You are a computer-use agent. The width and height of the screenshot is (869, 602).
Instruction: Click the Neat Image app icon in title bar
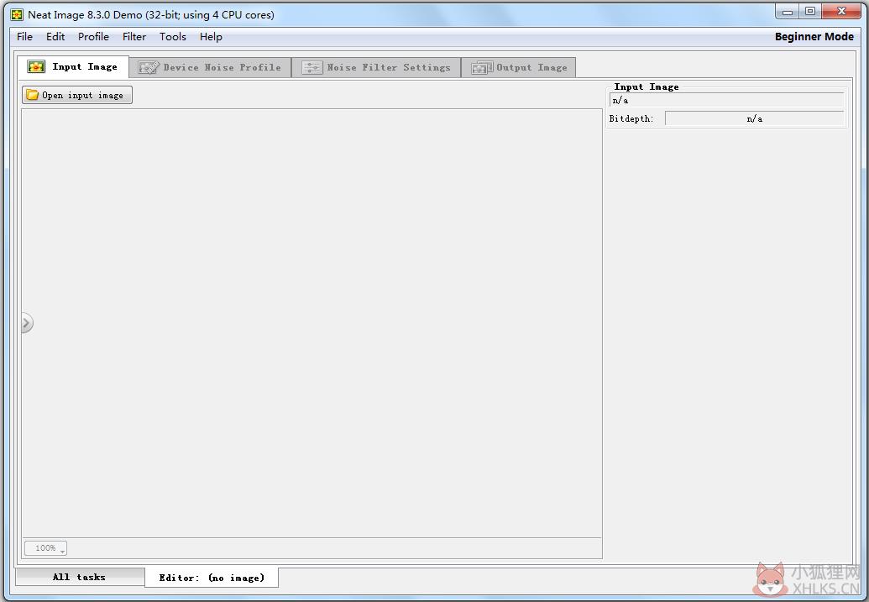pyautogui.click(x=17, y=15)
